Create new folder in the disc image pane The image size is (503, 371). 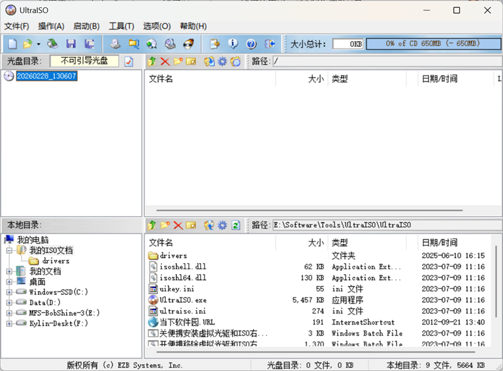[178, 61]
